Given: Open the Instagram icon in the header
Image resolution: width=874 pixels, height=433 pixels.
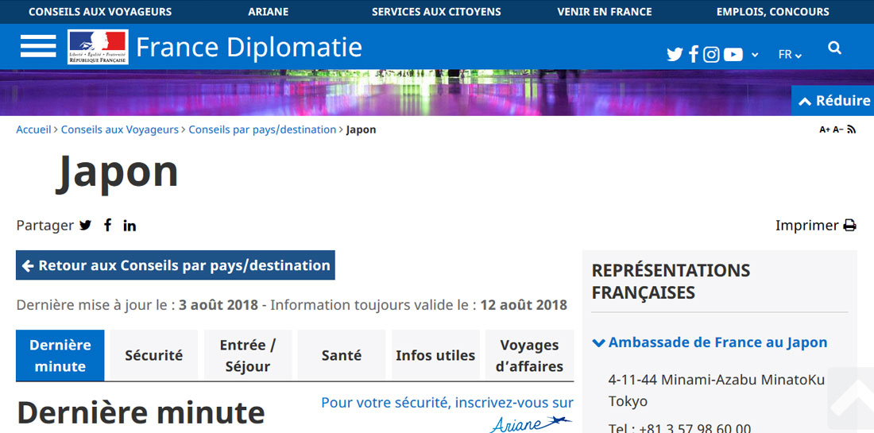Looking at the screenshot, I should pyautogui.click(x=711, y=55).
